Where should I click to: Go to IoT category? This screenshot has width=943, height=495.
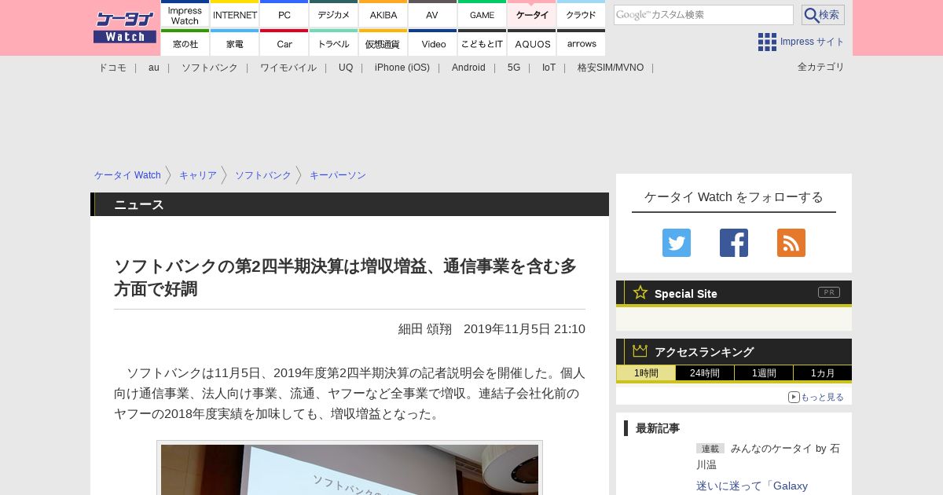pos(549,68)
